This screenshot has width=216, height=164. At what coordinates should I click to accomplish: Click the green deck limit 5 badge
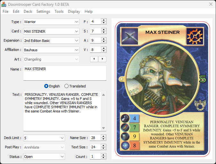[x=203, y=79]
